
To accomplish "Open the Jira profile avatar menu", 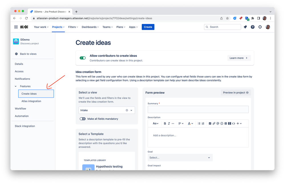I will tap(268, 27).
